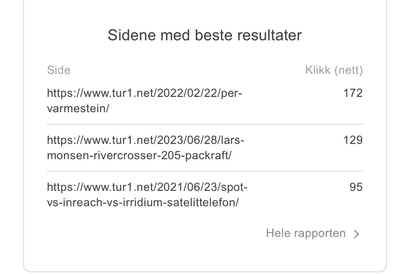Image resolution: width=410 pixels, height=274 pixels.
Task: Click the vs-inreach-vs-irridium-satelittelefon/ text line
Action: [x=143, y=203]
